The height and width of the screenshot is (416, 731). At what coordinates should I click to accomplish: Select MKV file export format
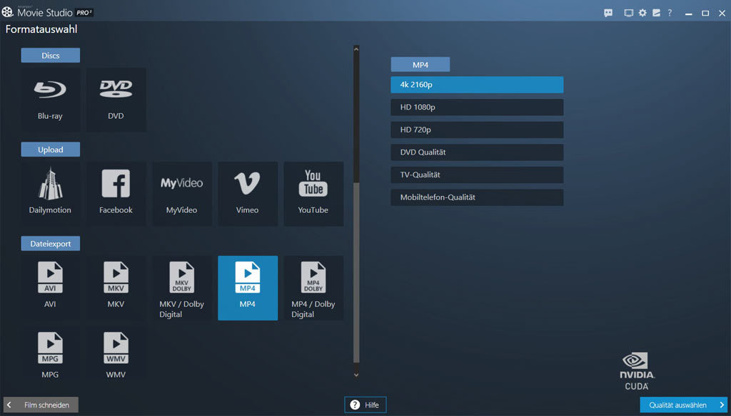(116, 288)
